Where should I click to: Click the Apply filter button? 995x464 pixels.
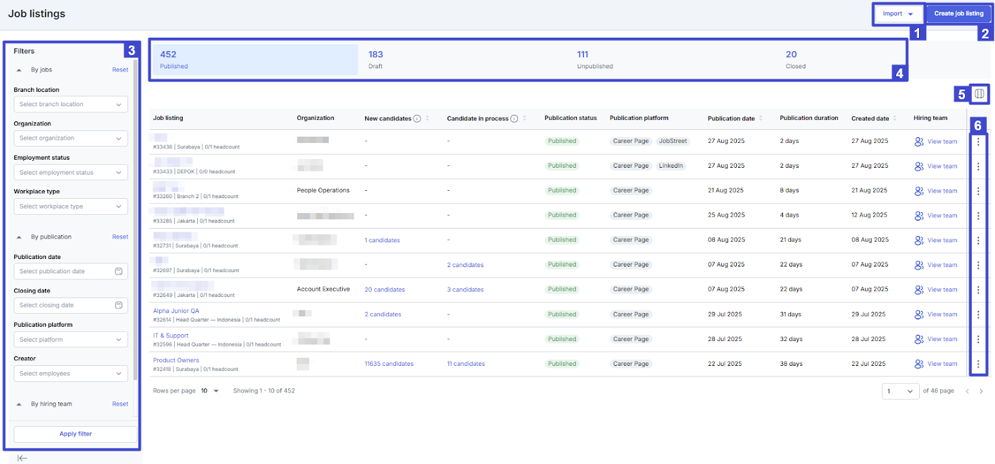tap(75, 434)
